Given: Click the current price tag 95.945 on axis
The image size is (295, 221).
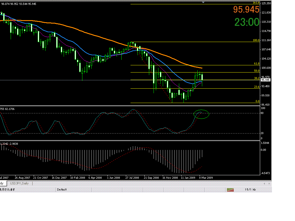Looking at the screenshot, I should pyautogui.click(x=265, y=80).
